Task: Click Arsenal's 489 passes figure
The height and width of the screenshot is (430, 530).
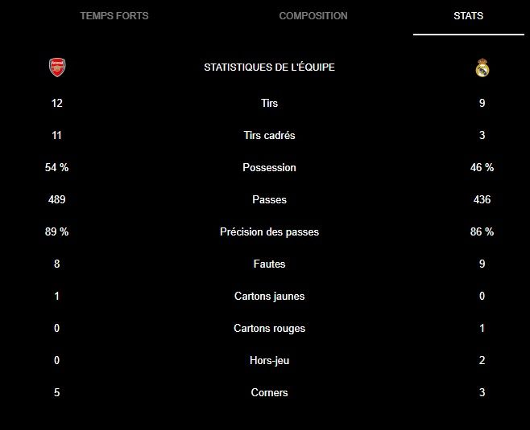Action: (x=56, y=199)
